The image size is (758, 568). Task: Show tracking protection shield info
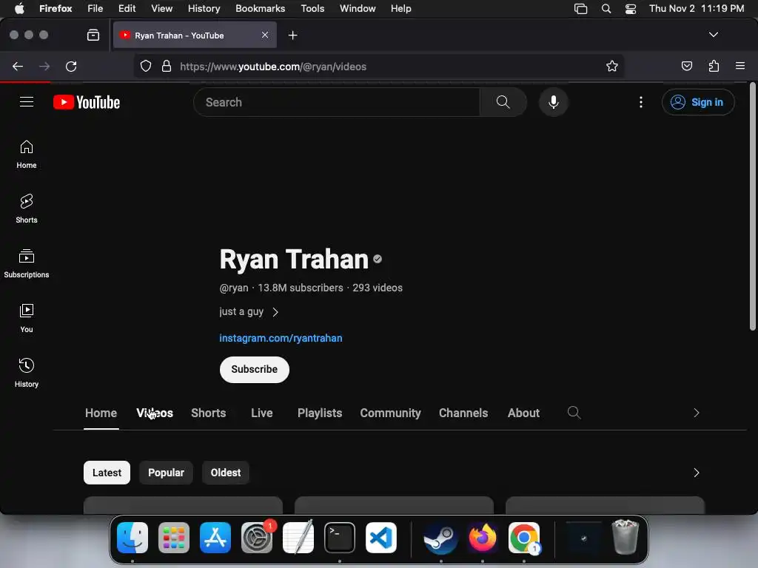[146, 66]
